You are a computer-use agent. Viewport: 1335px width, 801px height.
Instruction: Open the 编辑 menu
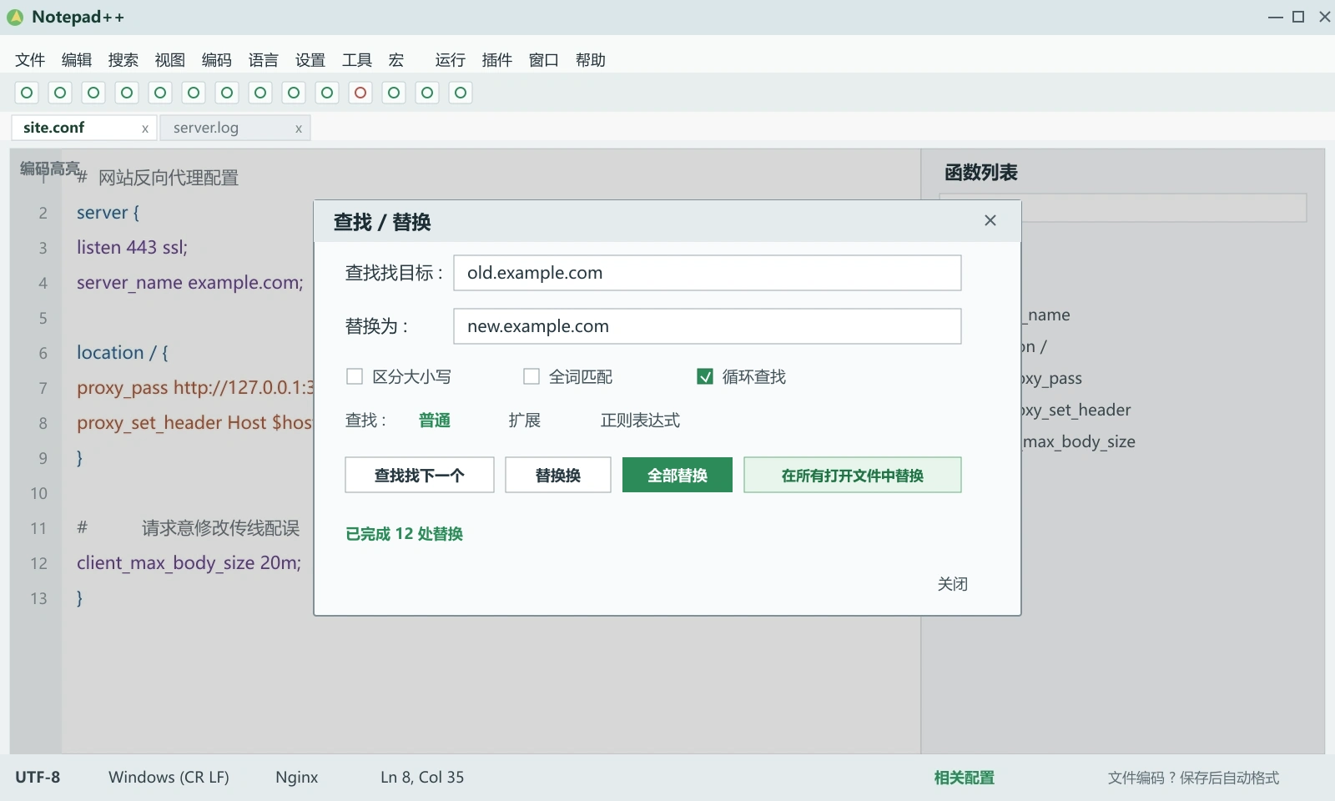coord(77,60)
